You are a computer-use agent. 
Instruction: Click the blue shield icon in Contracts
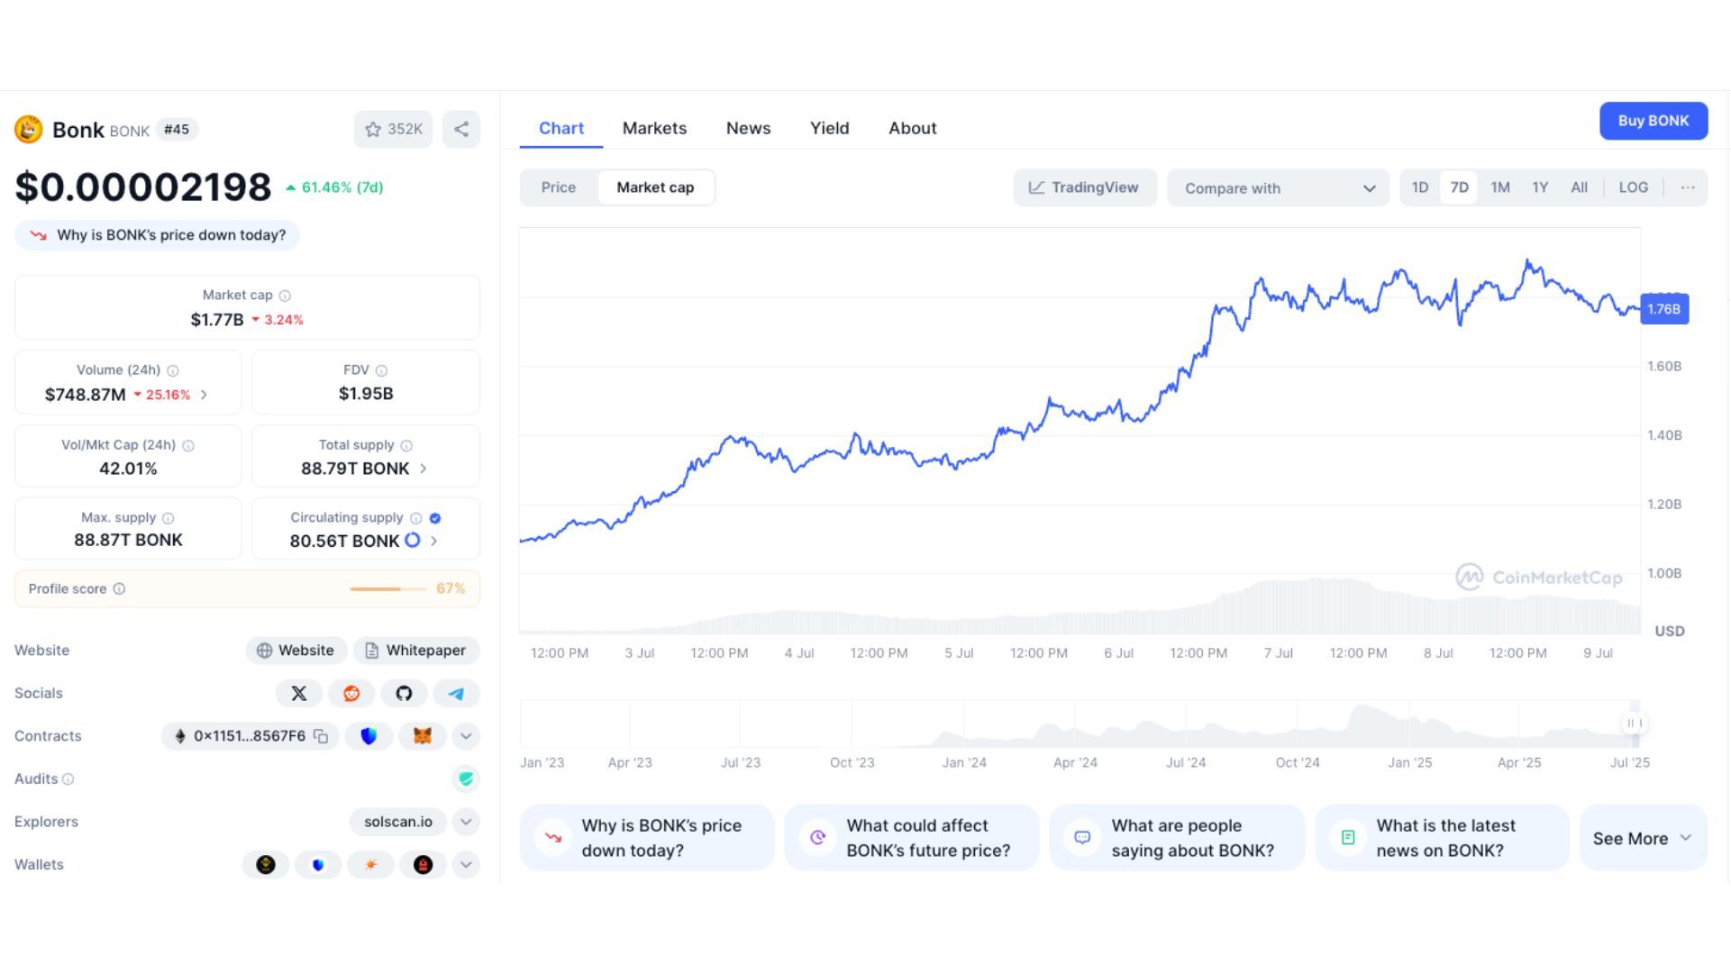[369, 736]
